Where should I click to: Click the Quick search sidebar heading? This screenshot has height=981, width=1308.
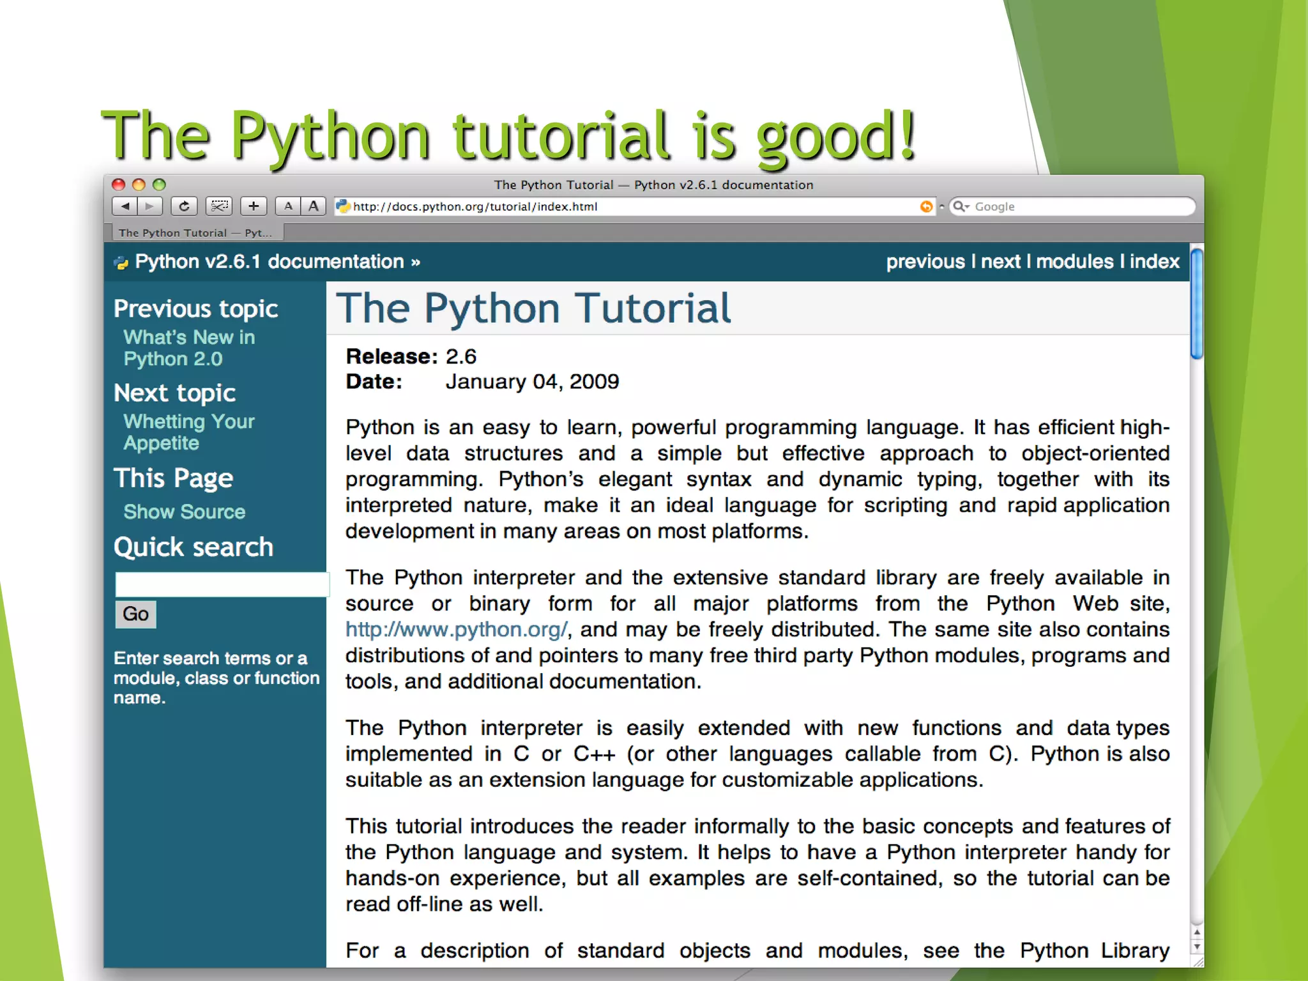click(x=194, y=547)
